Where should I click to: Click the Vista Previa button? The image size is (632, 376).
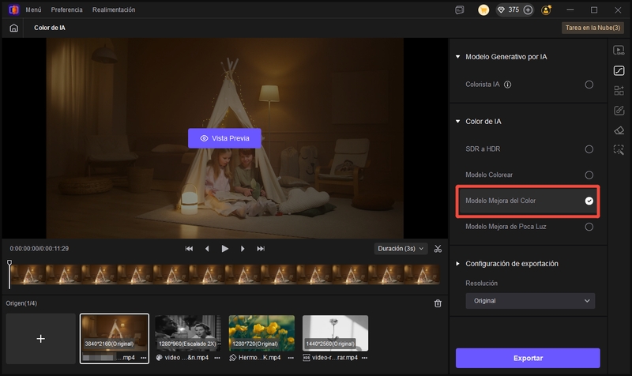pyautogui.click(x=224, y=138)
